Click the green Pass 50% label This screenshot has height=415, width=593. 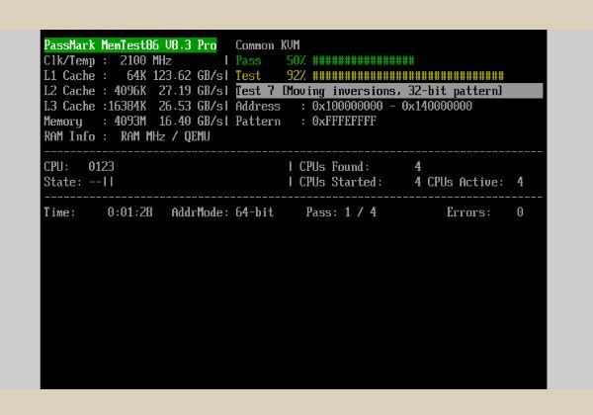271,60
